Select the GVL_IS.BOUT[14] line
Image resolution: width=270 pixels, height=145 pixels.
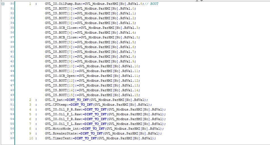pos(92,90)
